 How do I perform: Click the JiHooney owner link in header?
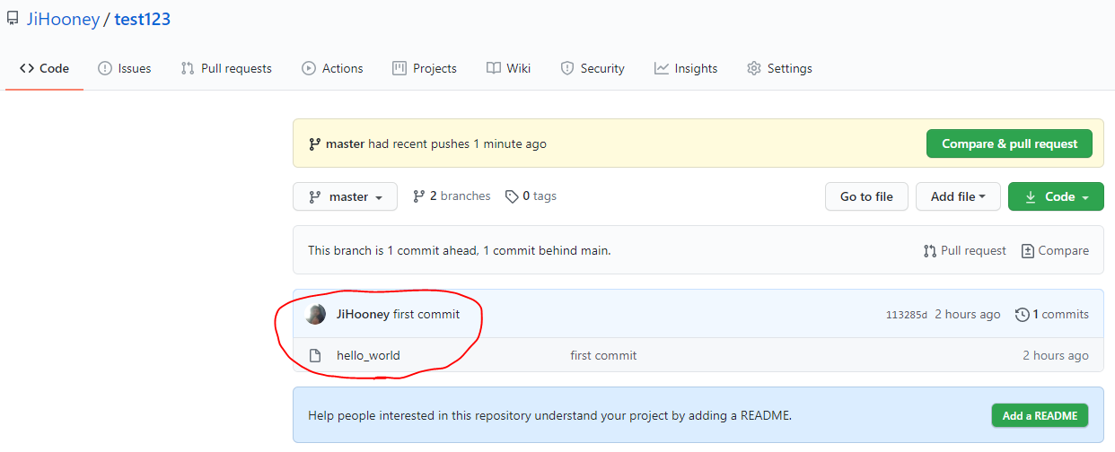coord(61,19)
